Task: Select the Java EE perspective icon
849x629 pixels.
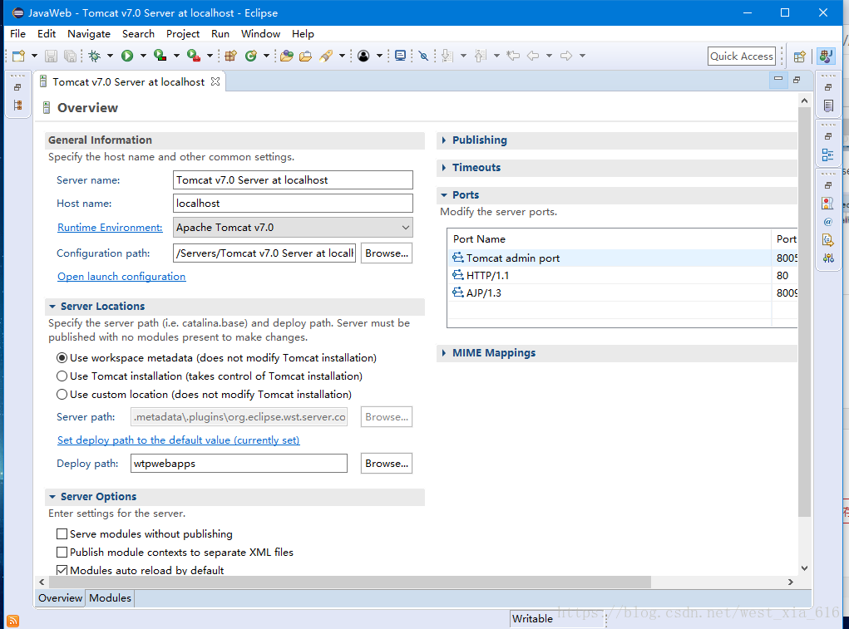Action: [x=826, y=56]
